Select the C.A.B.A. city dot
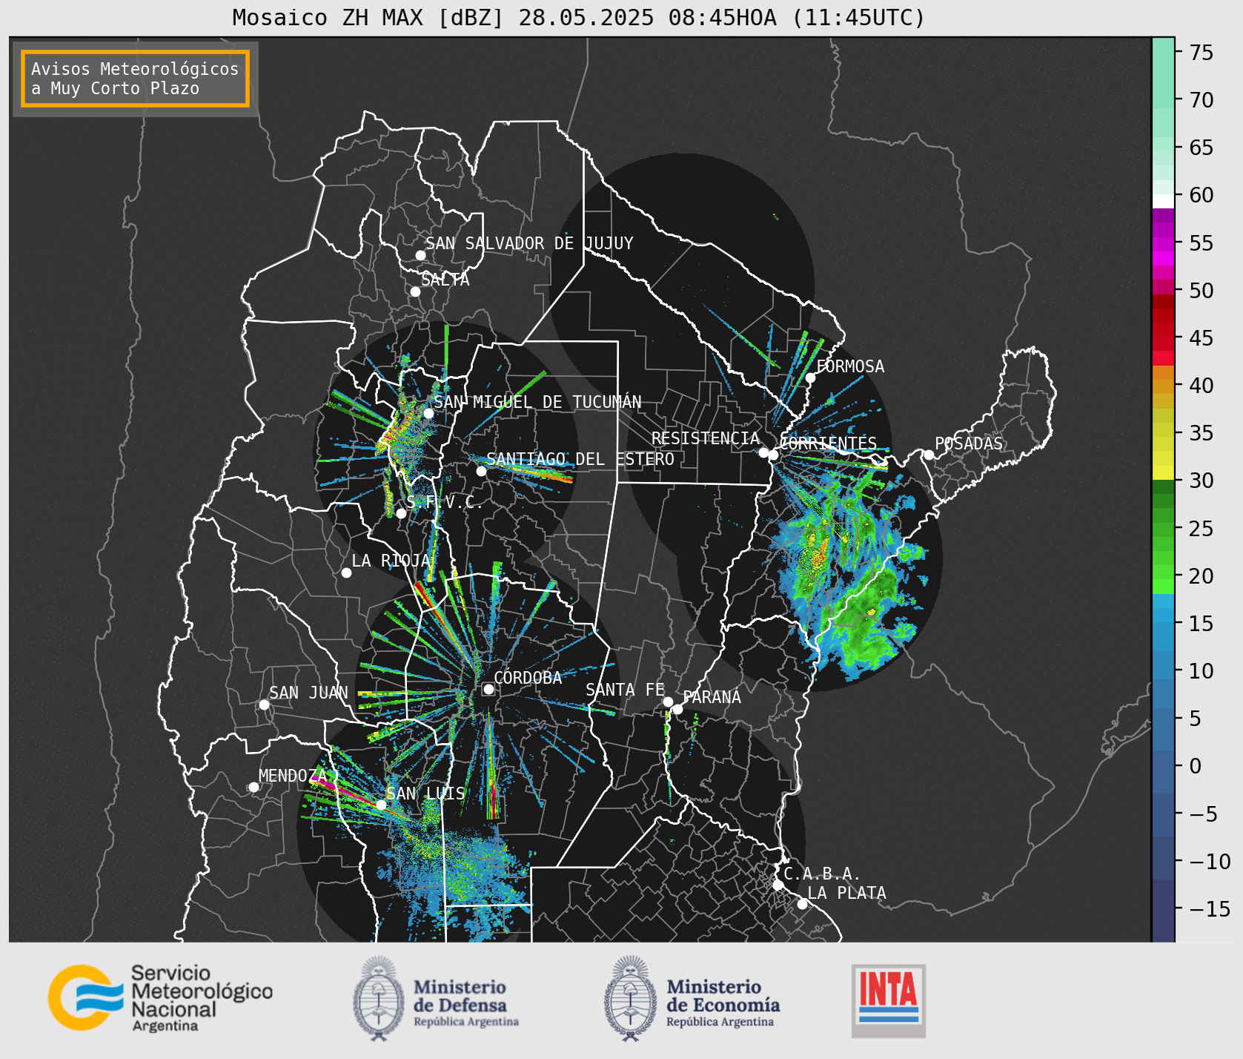The image size is (1243, 1059). (778, 885)
